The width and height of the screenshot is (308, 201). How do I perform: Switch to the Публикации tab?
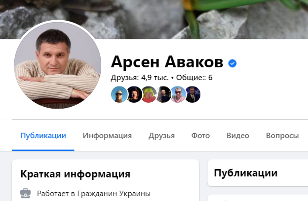pyautogui.click(x=43, y=136)
